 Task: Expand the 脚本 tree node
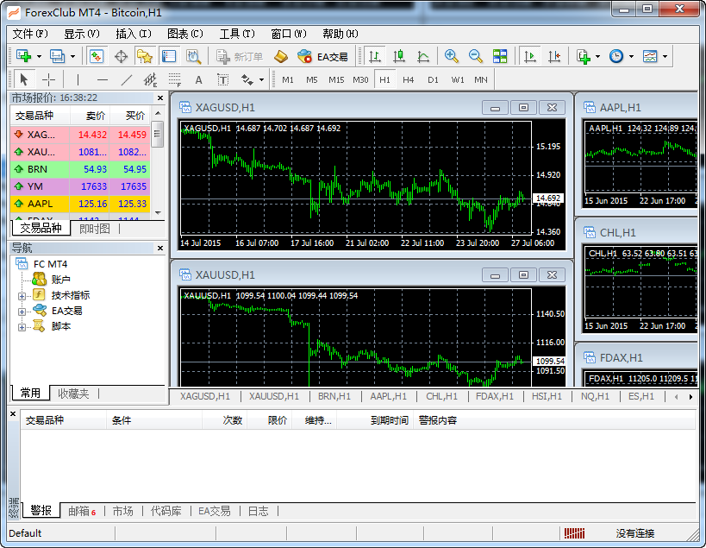tap(22, 326)
